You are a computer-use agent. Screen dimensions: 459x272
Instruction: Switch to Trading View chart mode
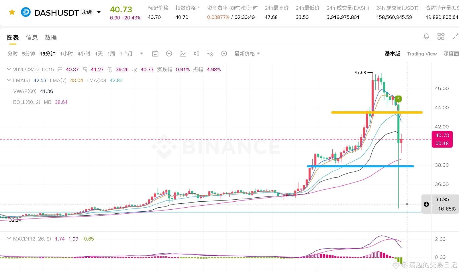(422, 54)
